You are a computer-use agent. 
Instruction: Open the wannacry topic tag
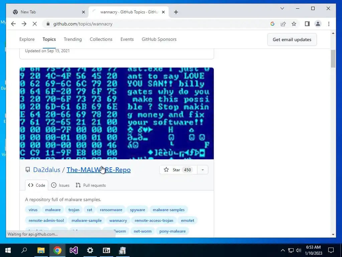click(x=118, y=221)
